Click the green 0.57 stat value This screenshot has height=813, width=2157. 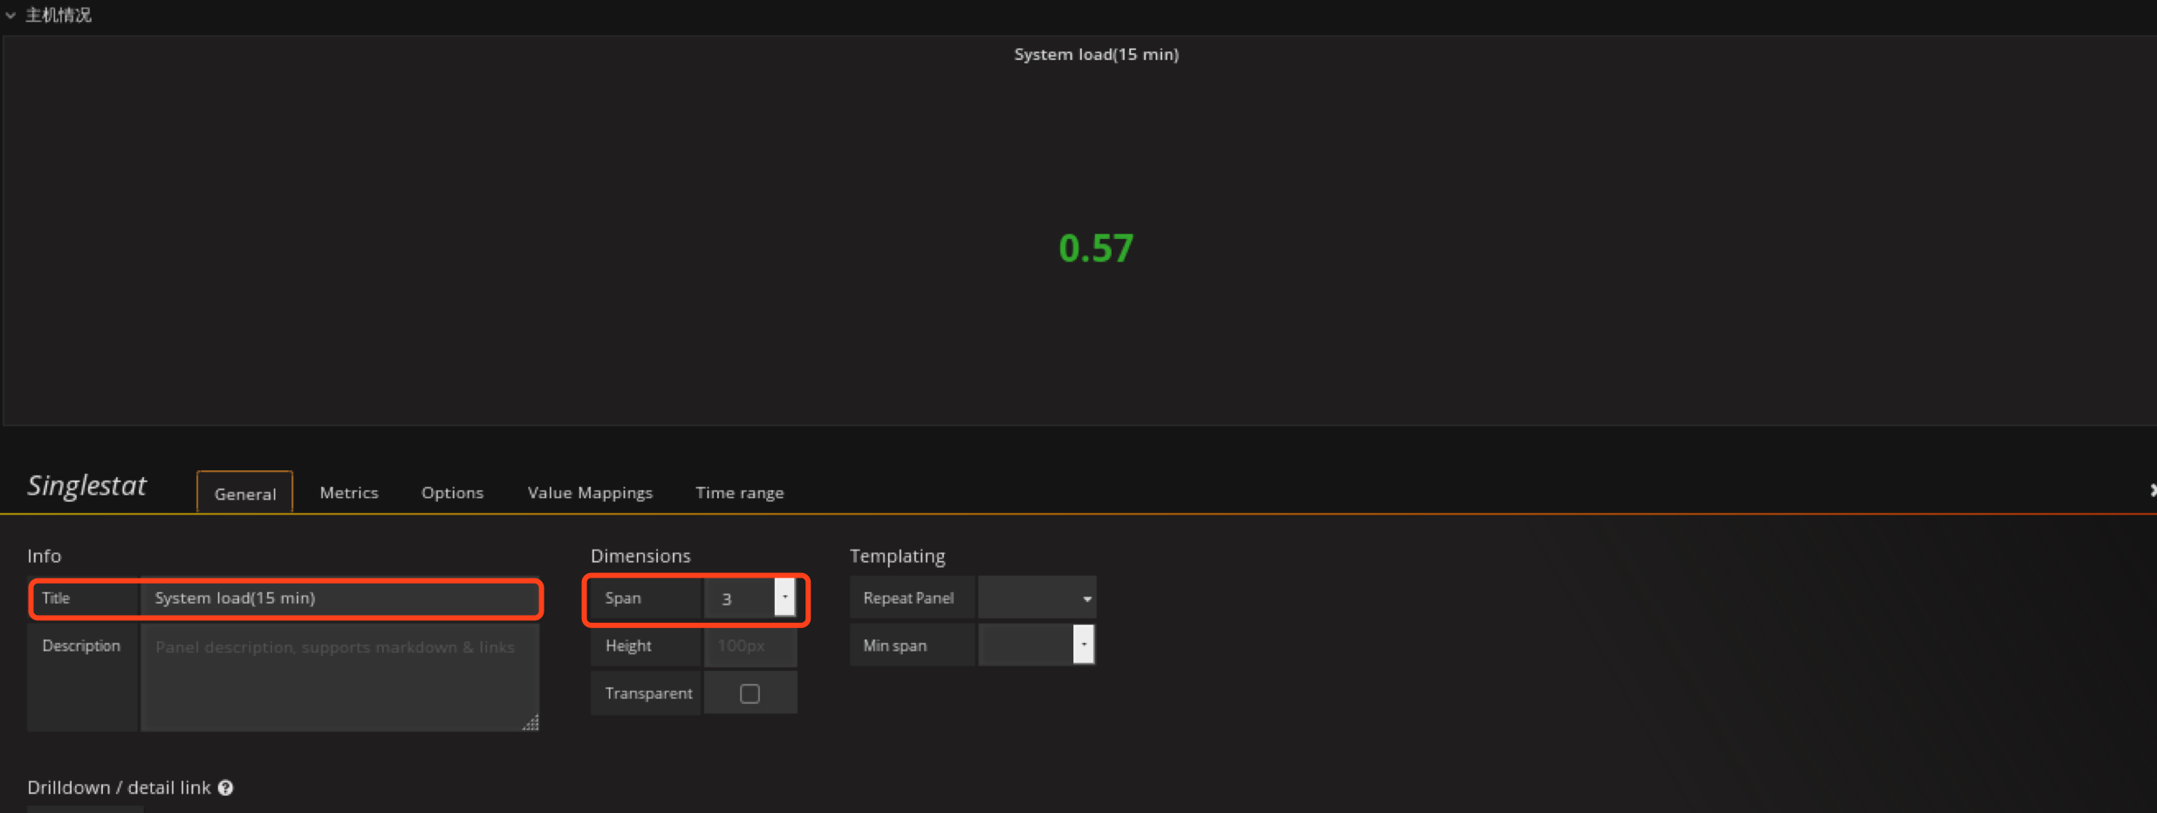coord(1096,249)
